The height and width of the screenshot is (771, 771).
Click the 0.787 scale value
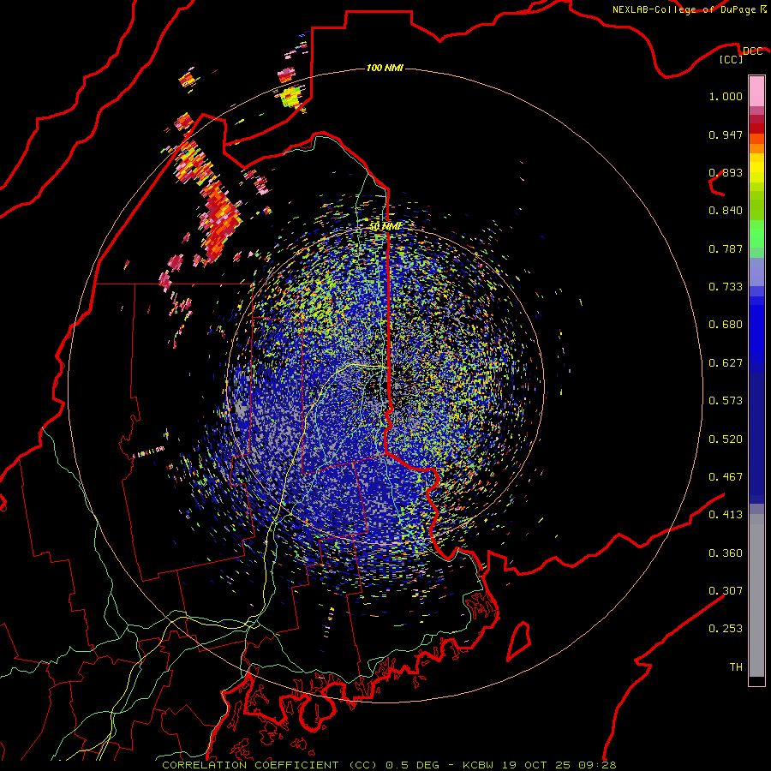pos(726,248)
